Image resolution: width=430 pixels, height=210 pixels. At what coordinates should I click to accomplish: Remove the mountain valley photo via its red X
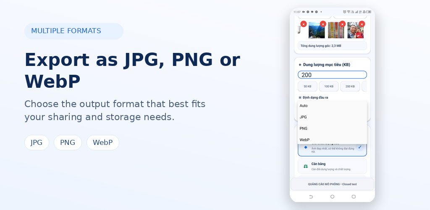pyautogui.click(x=323, y=24)
